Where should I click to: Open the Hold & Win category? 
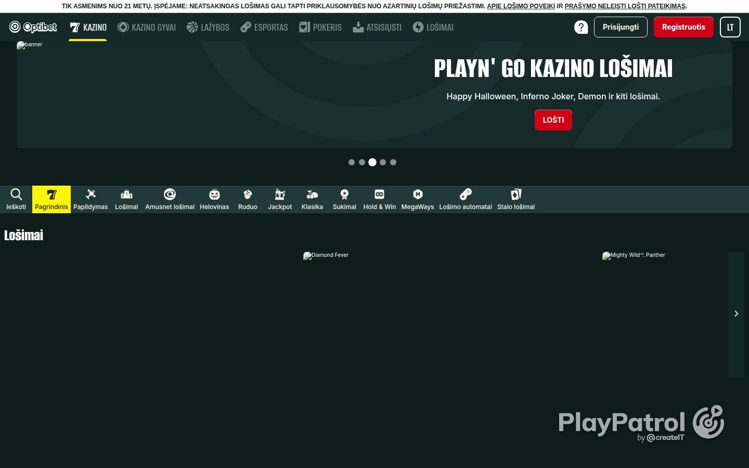click(380, 199)
